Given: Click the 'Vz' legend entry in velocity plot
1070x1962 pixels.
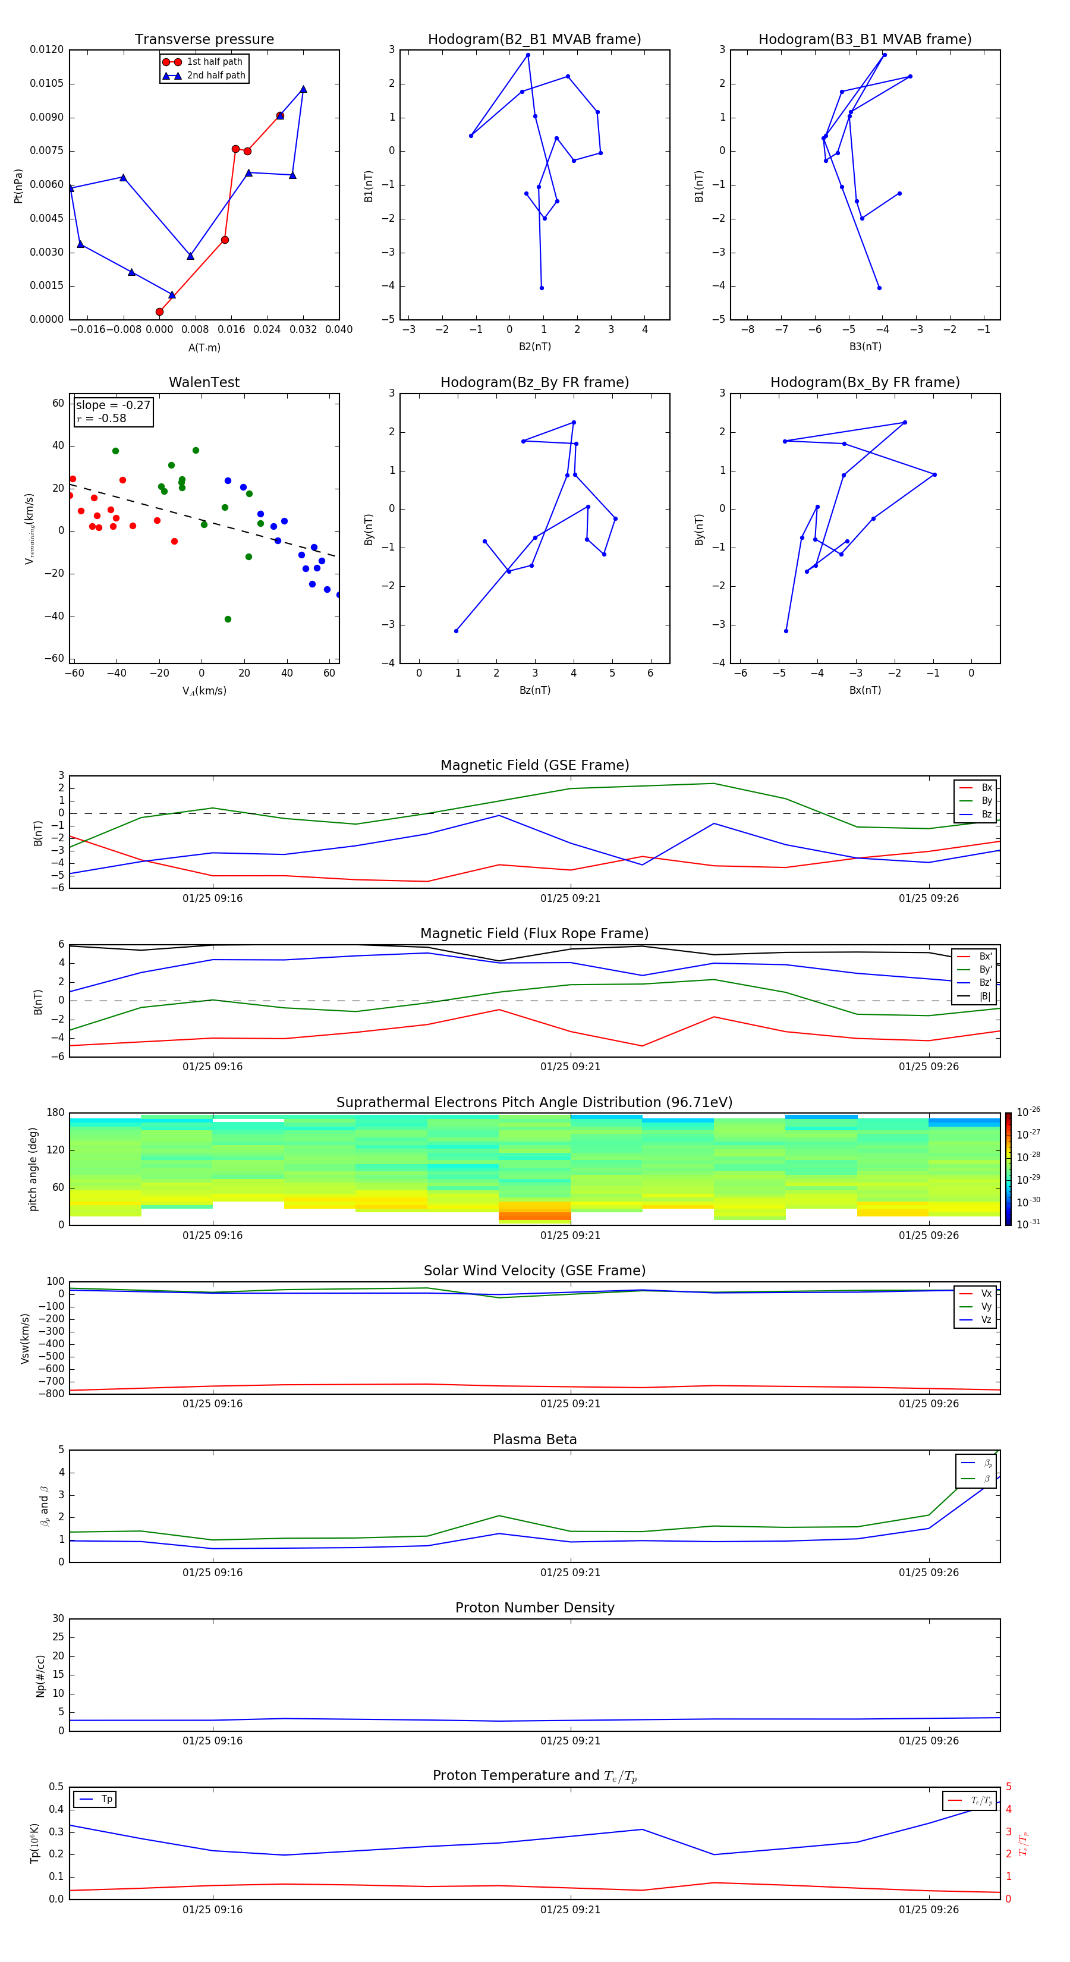Looking at the screenshot, I should [975, 1319].
